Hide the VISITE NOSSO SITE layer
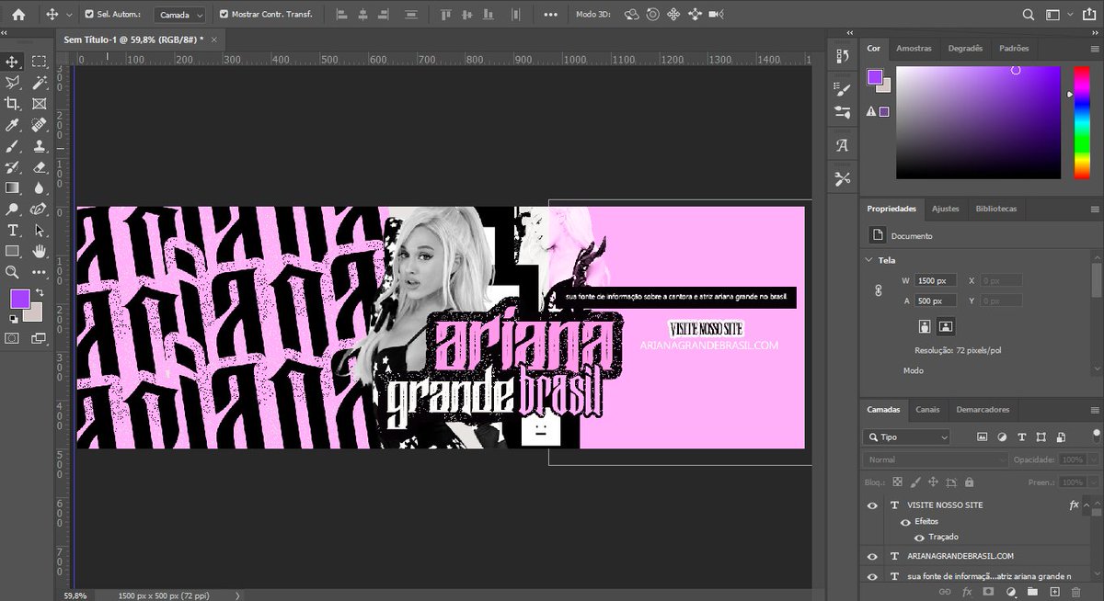The height and width of the screenshot is (601, 1104). click(x=872, y=505)
